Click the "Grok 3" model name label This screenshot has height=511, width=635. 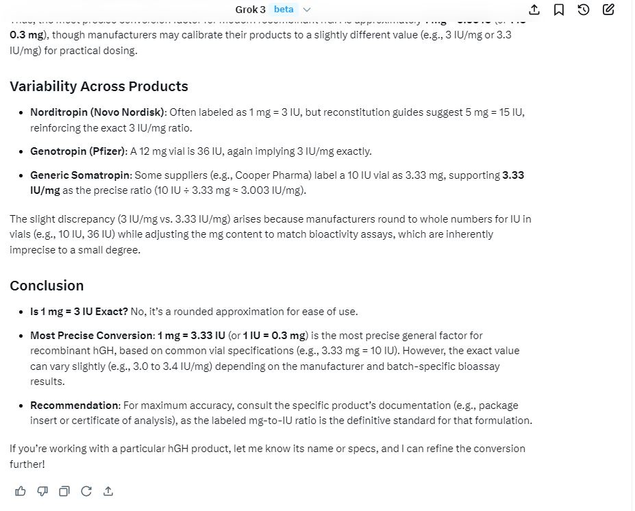pos(250,10)
